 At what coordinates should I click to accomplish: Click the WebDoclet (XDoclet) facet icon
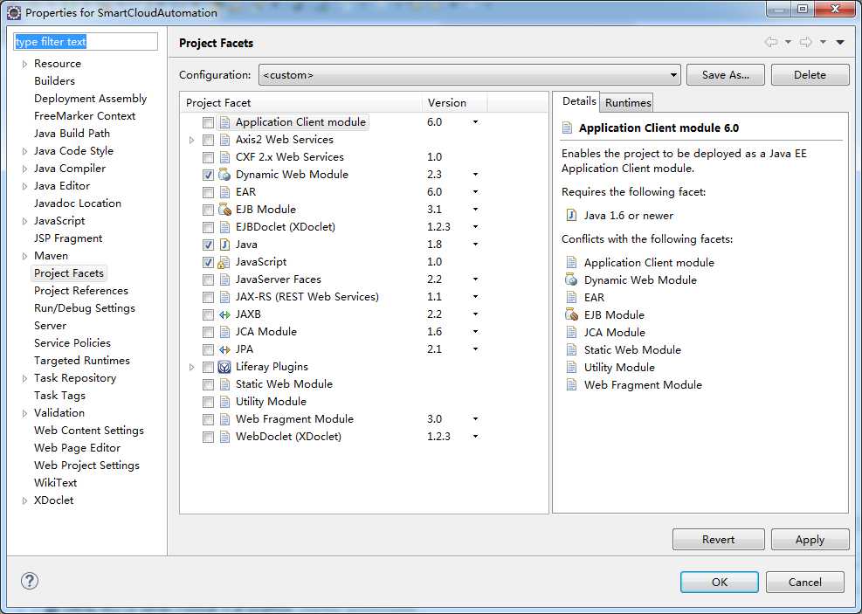pyautogui.click(x=224, y=437)
